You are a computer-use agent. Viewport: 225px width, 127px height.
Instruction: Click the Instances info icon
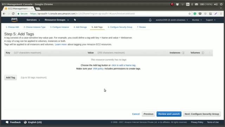point(183,53)
